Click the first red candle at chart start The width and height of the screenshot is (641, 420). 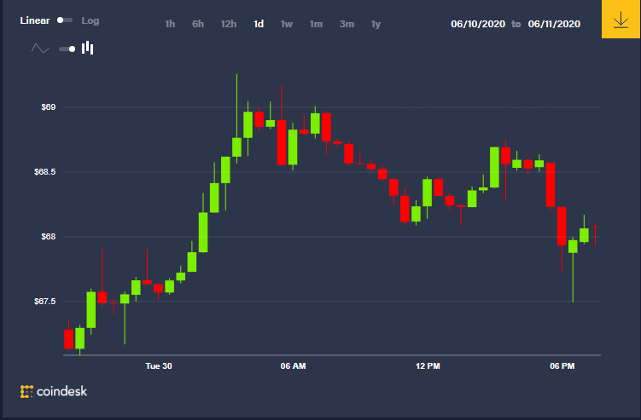pyautogui.click(x=68, y=339)
